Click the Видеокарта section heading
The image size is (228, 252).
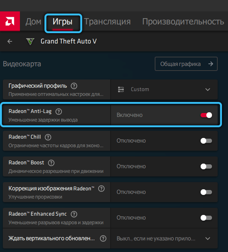[22, 64]
